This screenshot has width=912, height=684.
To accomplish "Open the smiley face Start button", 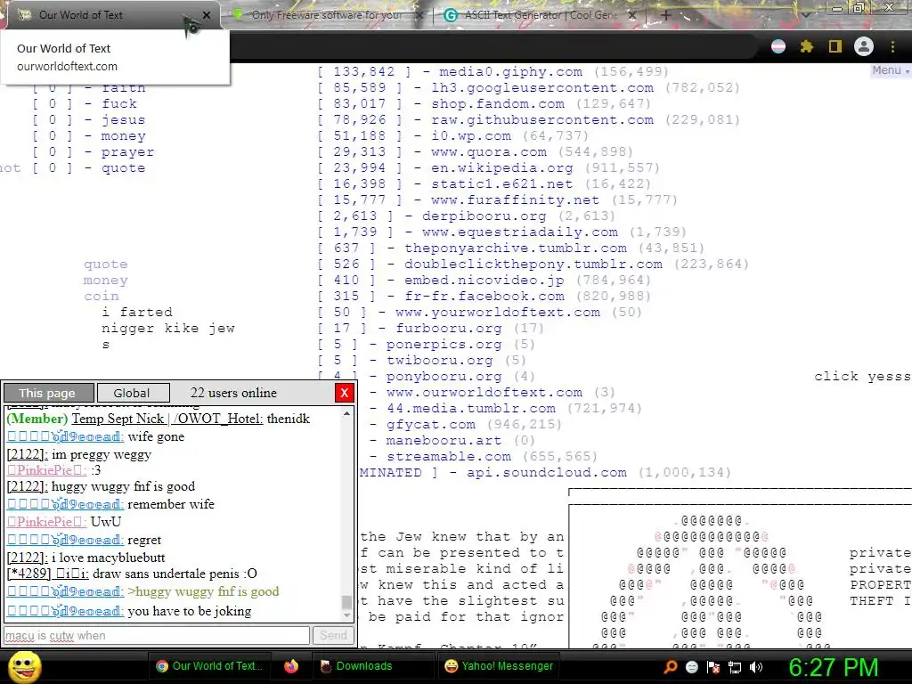I will (24, 667).
